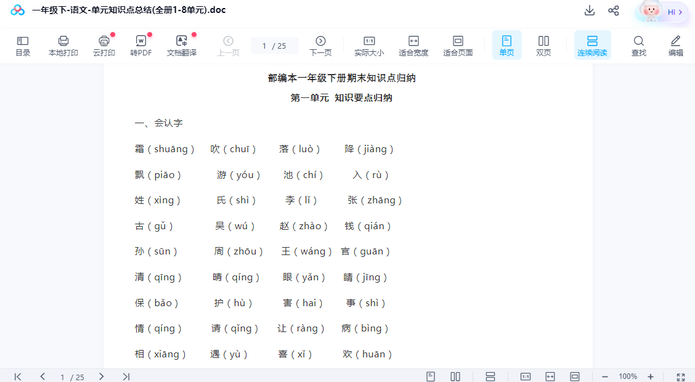Jump to last page in bottom bar
Image resolution: width=695 pixels, height=382 pixels.
(126, 376)
